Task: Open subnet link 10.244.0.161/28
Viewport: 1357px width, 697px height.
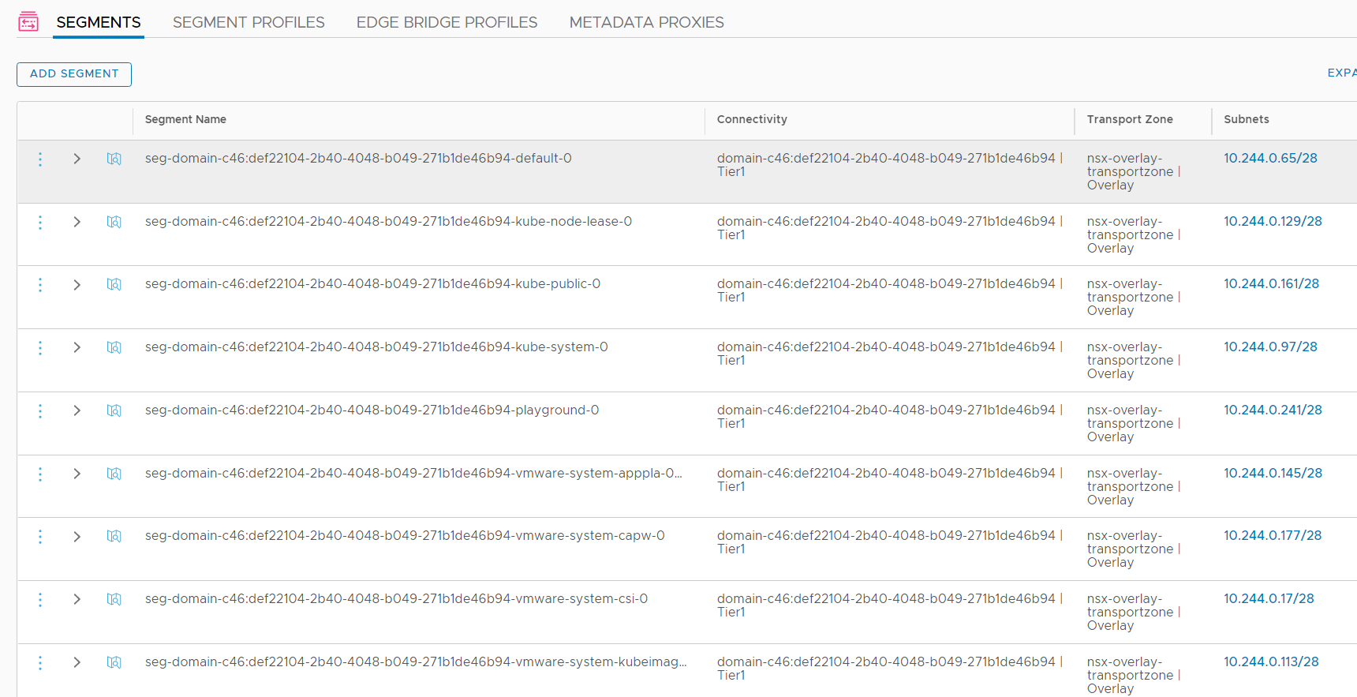Action: pyautogui.click(x=1271, y=283)
